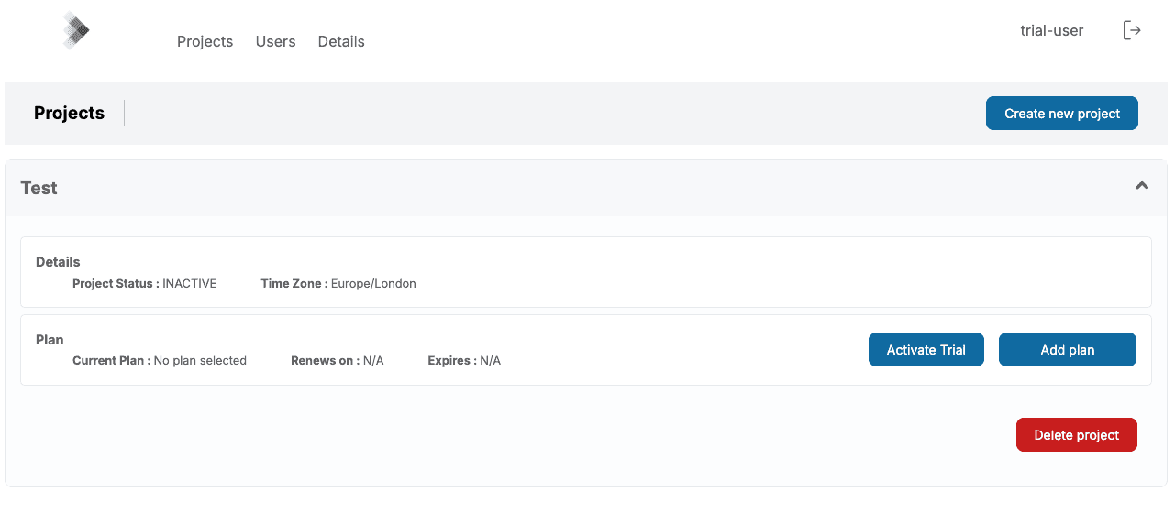Open the Details menu item in navbar
This screenshot has height=513, width=1175.
click(x=341, y=42)
